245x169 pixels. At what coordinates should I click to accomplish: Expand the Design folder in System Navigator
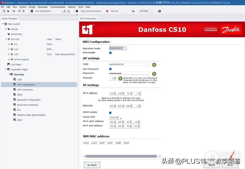coord(6,29)
